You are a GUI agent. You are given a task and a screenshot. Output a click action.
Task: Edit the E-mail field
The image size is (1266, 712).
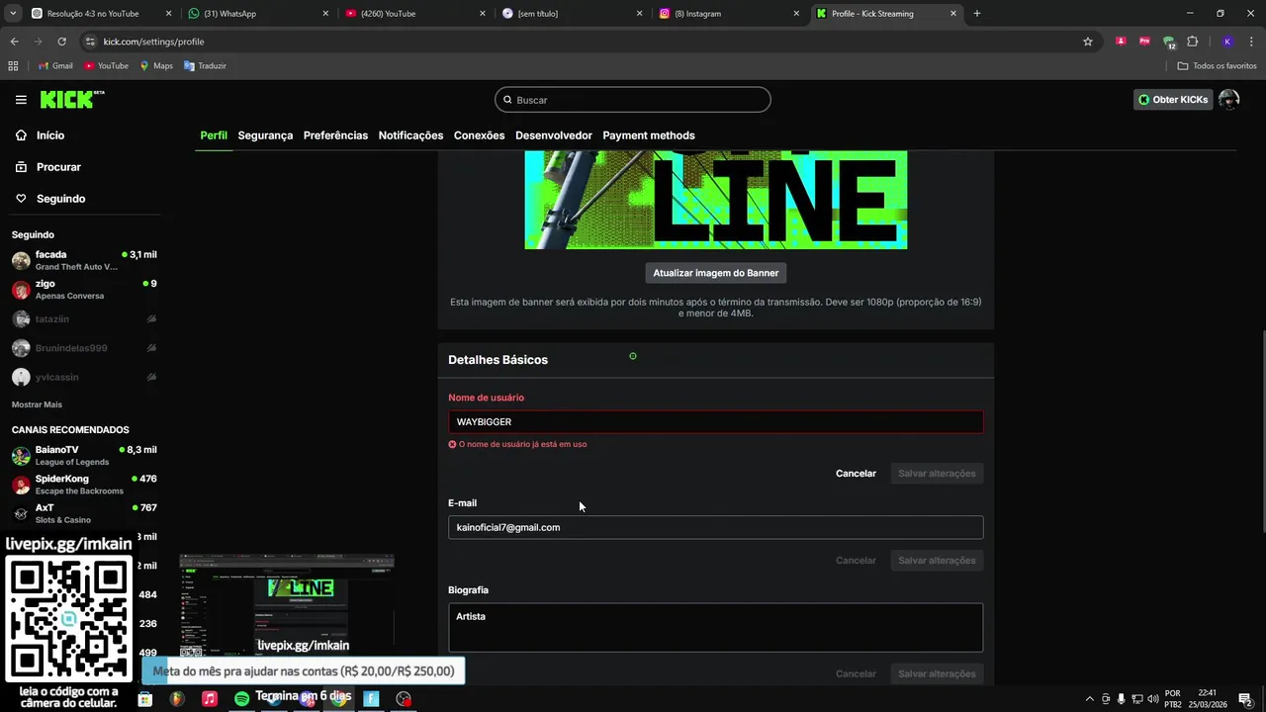tap(715, 527)
